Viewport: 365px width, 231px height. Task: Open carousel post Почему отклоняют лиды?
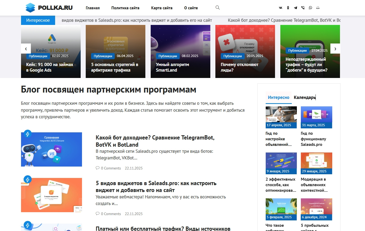(x=240, y=67)
